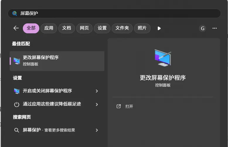This screenshot has height=147, width=228.
Task: Switch to the 设置 filter tab
Action: coord(102,28)
